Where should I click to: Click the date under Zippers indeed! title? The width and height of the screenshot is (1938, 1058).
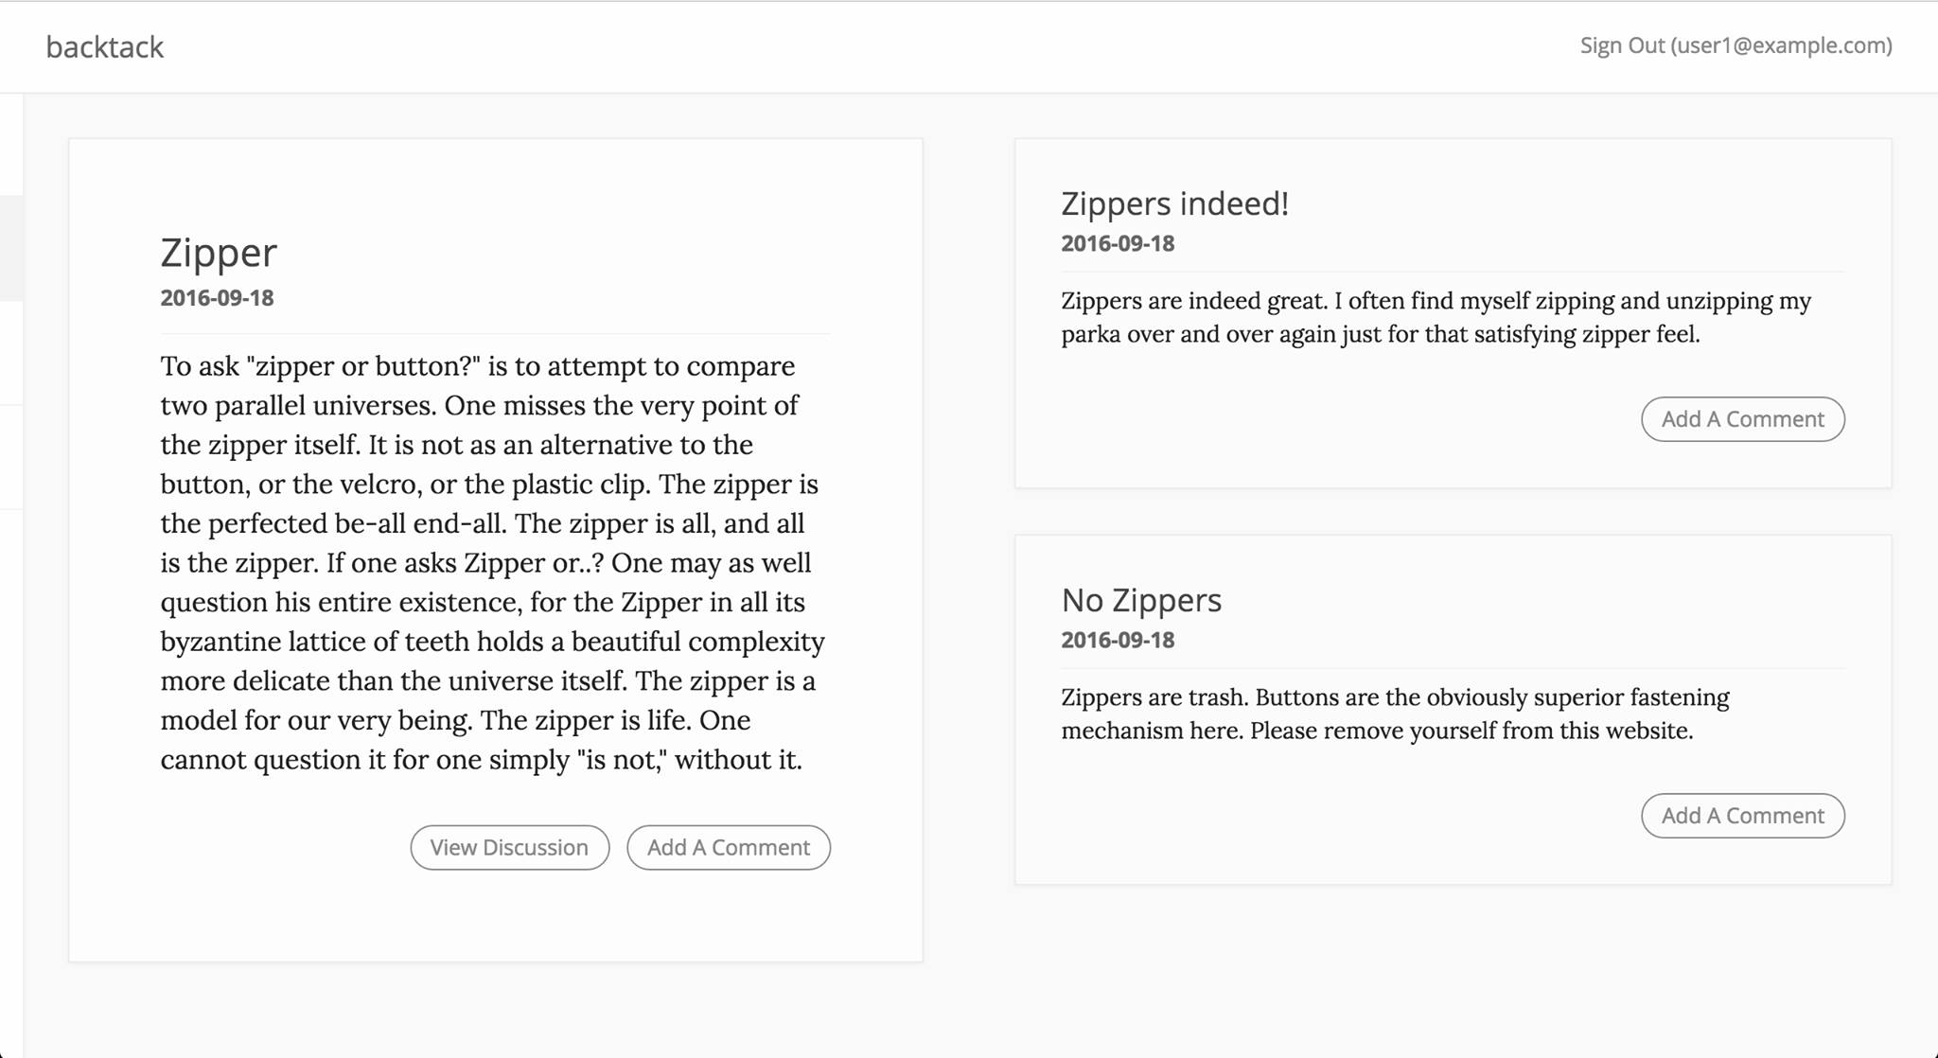pyautogui.click(x=1118, y=243)
